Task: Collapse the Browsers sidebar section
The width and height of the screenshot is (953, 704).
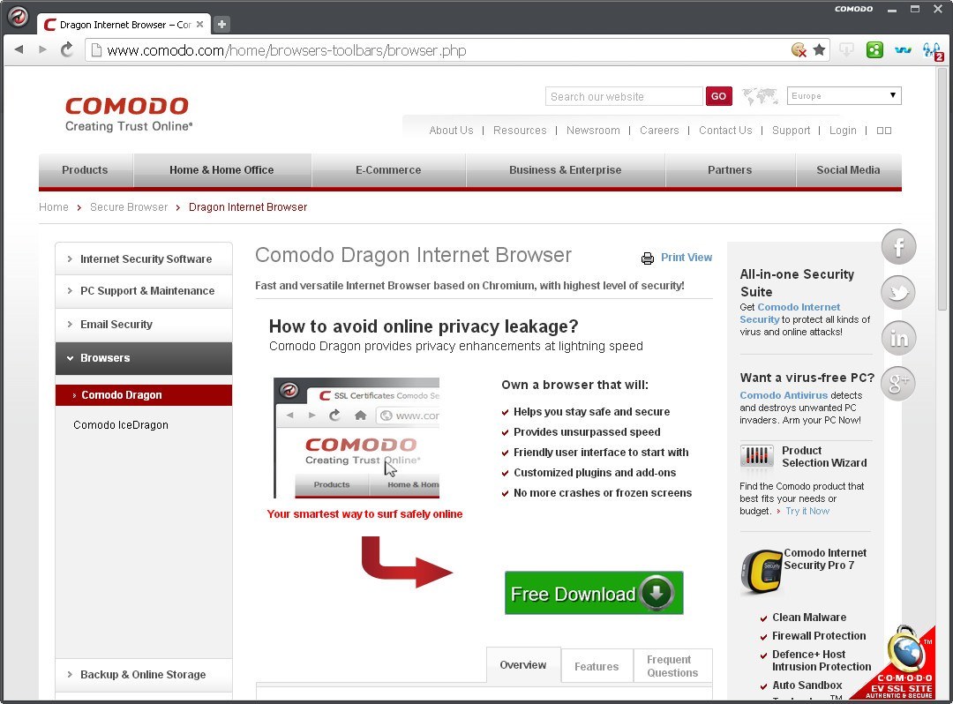Action: coord(144,358)
